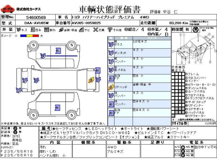Click the table icon 2 beside ボンネット
This screenshot has width=217, height=163.
tap(111, 53)
